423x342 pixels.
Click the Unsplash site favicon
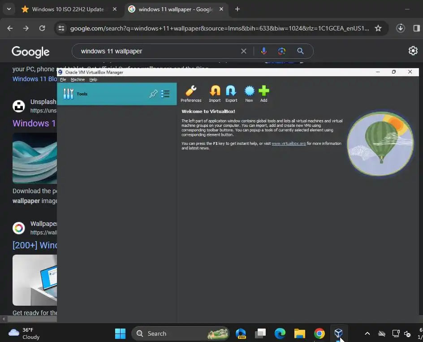(19, 106)
